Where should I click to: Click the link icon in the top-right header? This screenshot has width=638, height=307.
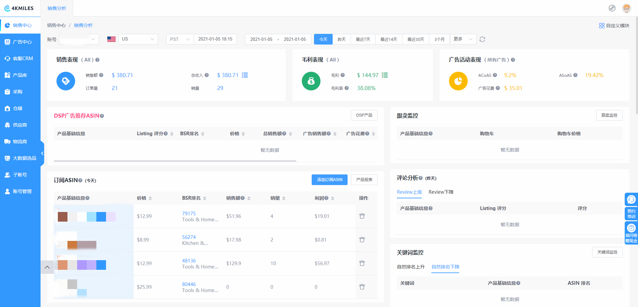612,8
